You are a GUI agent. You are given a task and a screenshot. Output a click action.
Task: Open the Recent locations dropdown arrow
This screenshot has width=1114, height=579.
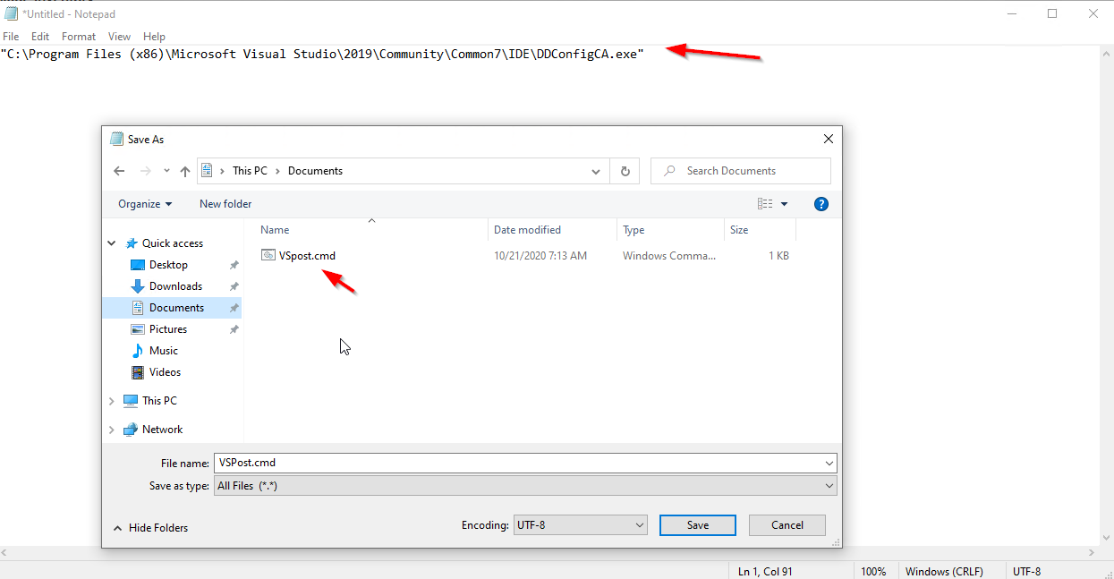point(167,171)
